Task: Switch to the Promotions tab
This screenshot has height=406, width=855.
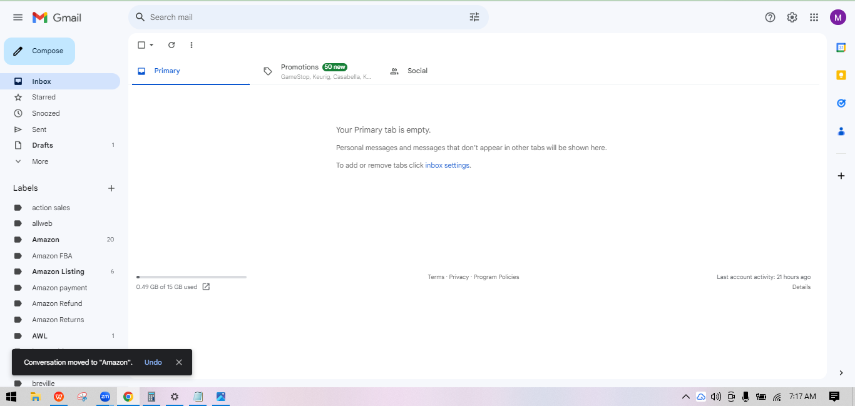Action: (317, 71)
